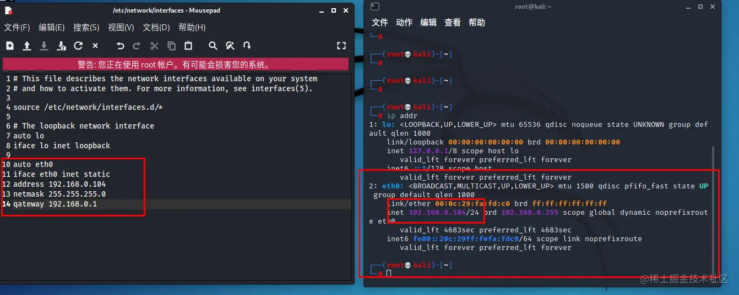This screenshot has width=739, height=295.
Task: Click the Save document toolbar icon
Action: tap(44, 46)
